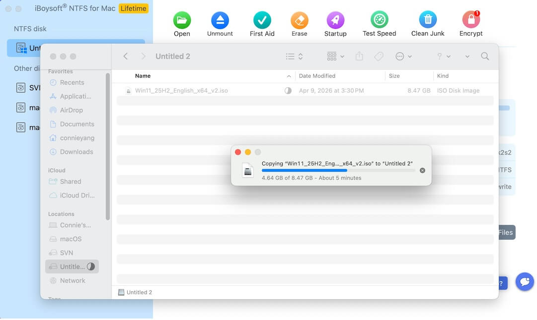Launch Test Speed tool
The width and height of the screenshot is (537, 320).
pyautogui.click(x=380, y=20)
